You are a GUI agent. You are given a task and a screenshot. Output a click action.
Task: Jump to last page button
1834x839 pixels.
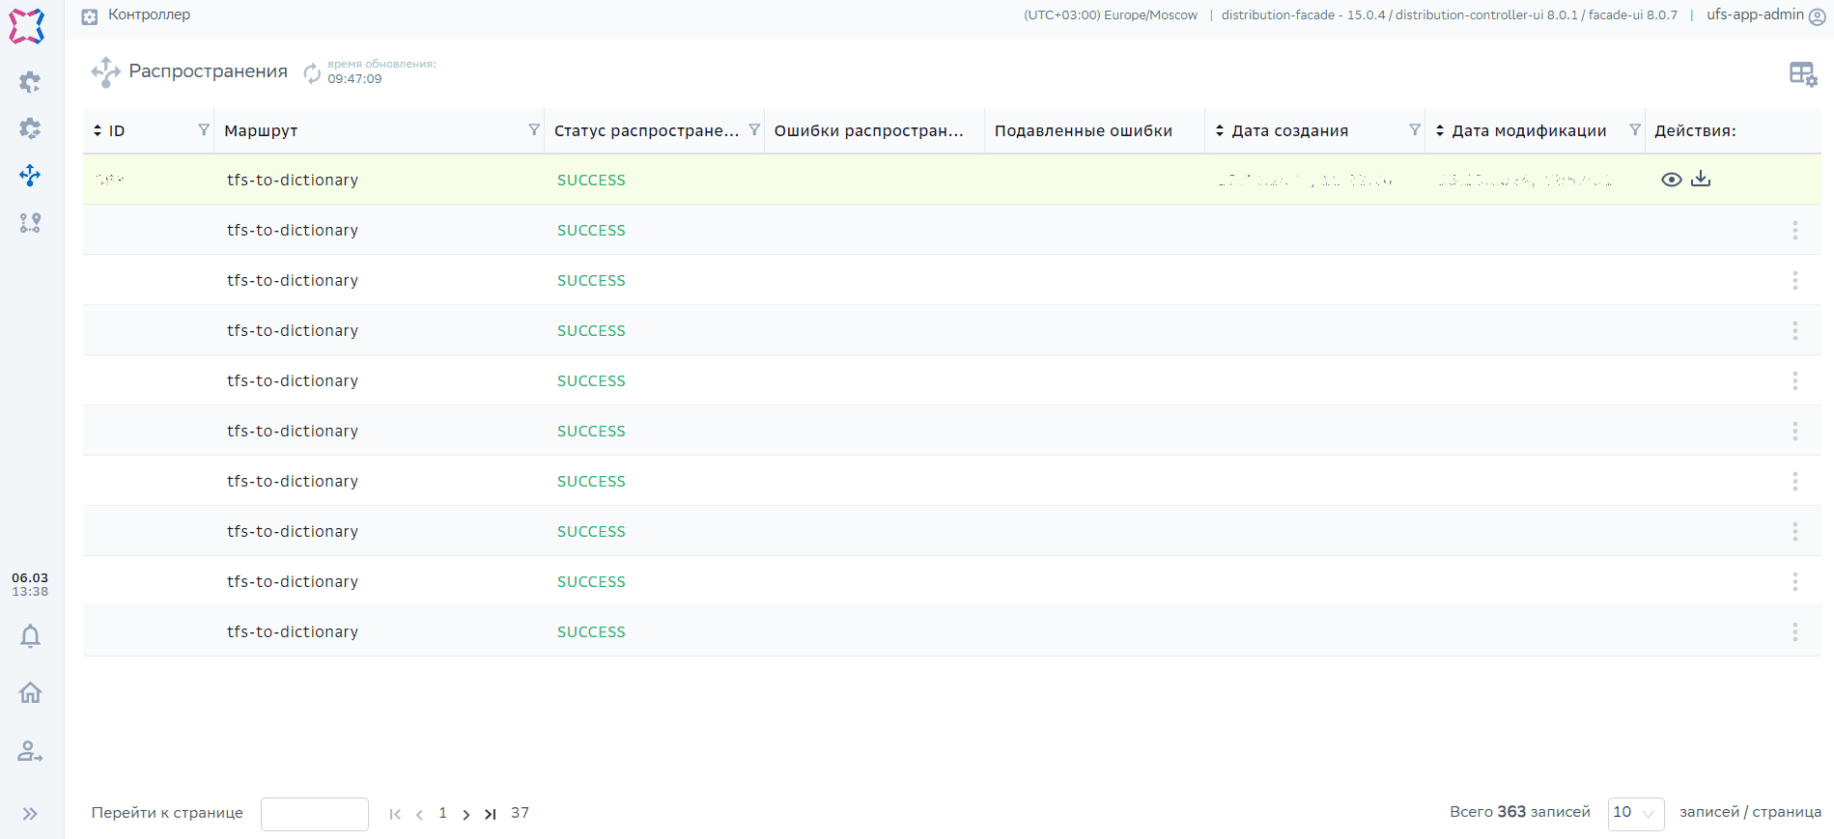(491, 814)
